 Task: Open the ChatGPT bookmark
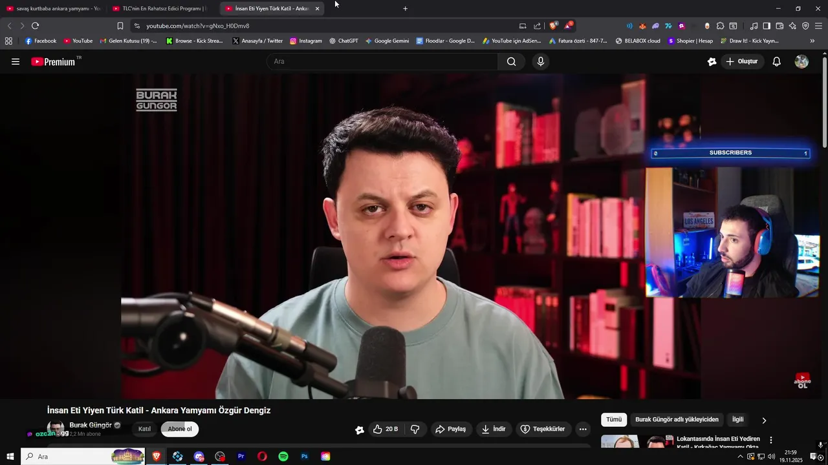tap(343, 41)
